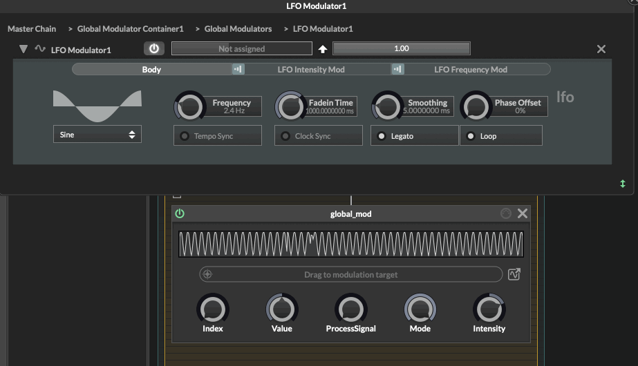Open the Sine waveform type dropdown
The image size is (638, 366).
pyautogui.click(x=97, y=135)
